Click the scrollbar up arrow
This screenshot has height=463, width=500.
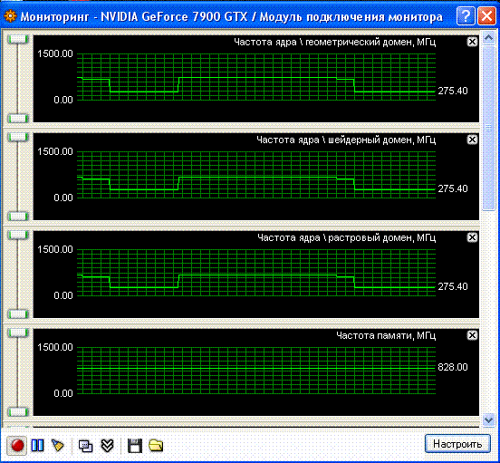coord(488,38)
